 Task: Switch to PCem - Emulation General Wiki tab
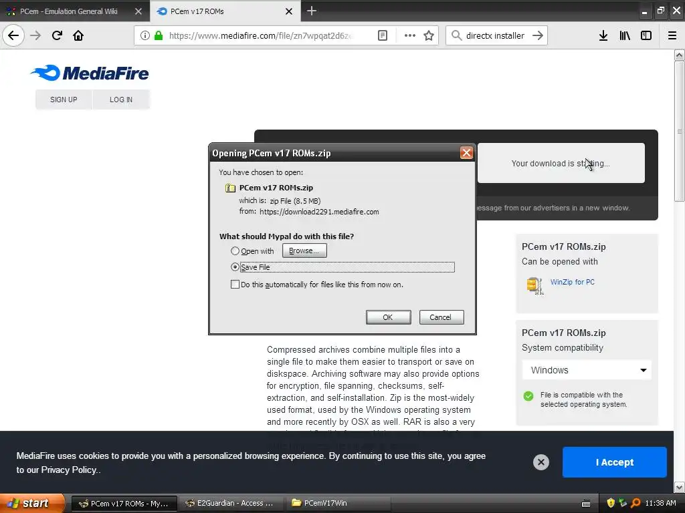(x=69, y=11)
